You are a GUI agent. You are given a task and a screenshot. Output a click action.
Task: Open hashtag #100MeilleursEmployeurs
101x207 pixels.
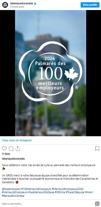coord(36,189)
